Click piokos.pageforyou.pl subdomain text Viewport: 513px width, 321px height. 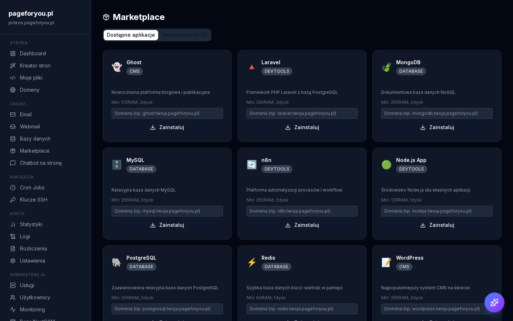[31, 23]
